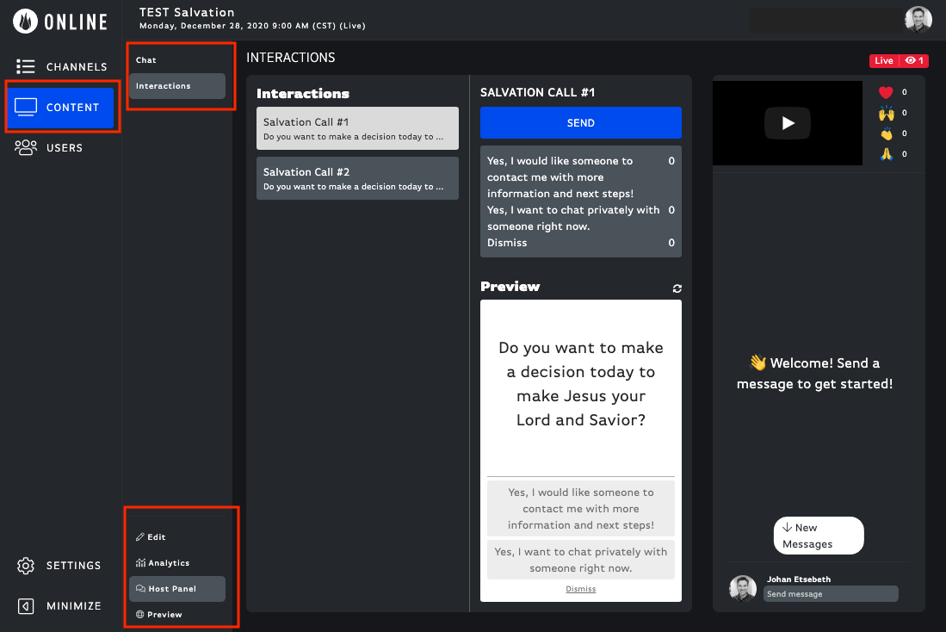The width and height of the screenshot is (946, 632).
Task: Click the INTERACTIONS page heading
Action: (x=290, y=58)
